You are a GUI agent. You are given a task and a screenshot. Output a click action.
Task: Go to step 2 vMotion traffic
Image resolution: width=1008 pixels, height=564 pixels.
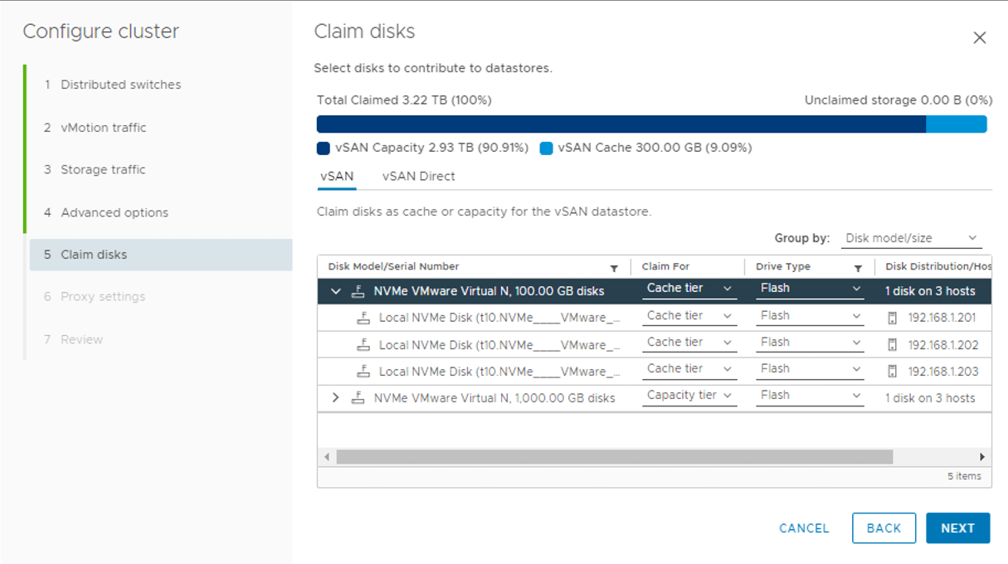coord(95,128)
